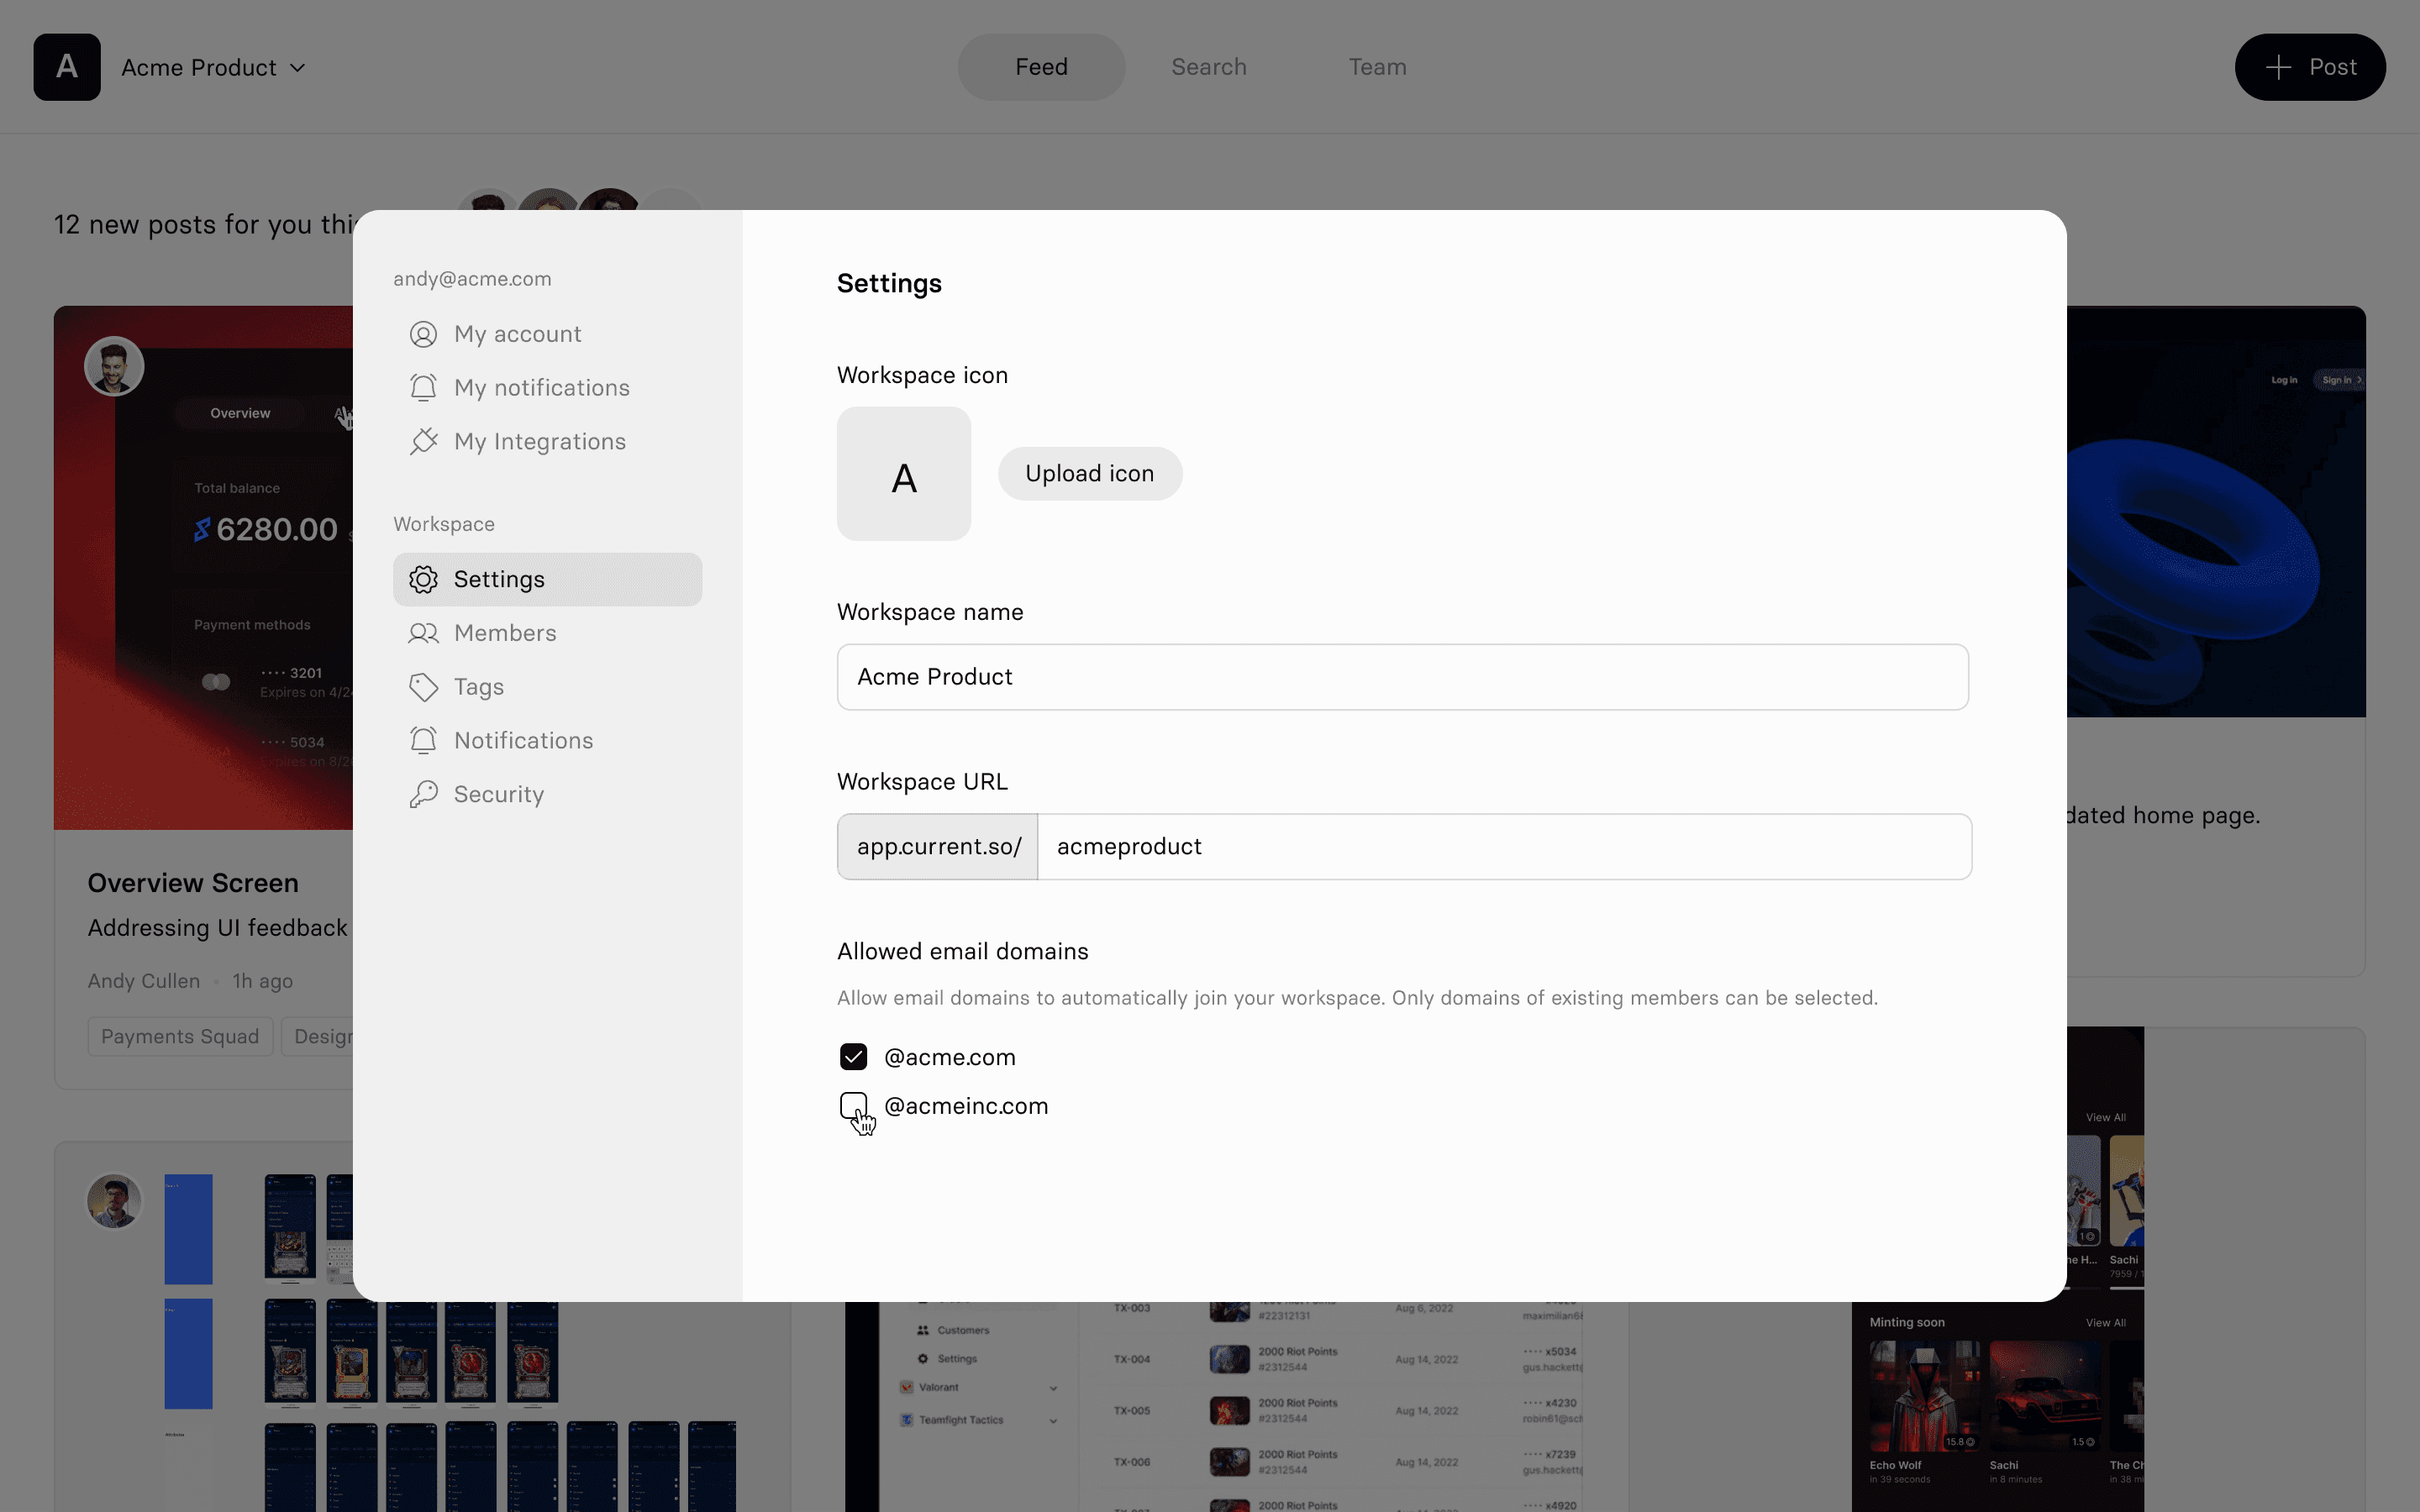Click the My notifications bell icon
Image resolution: width=2420 pixels, height=1512 pixels.
[423, 388]
